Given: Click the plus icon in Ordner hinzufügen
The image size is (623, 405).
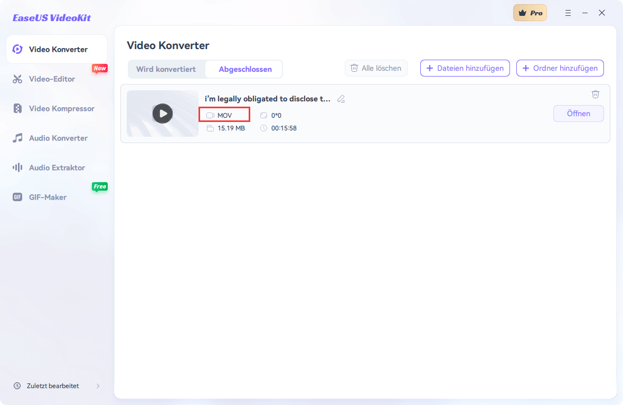Looking at the screenshot, I should tap(526, 68).
